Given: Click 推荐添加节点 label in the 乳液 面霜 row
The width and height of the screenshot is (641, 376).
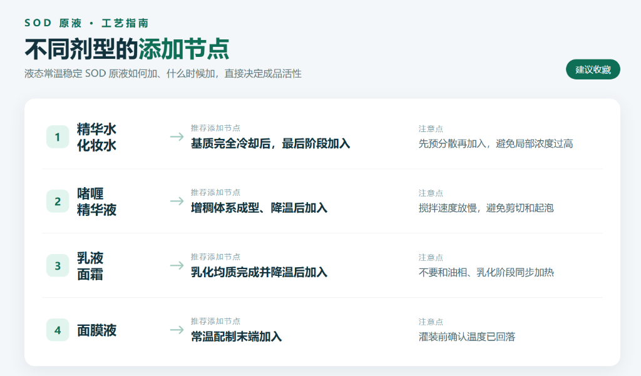Looking at the screenshot, I should [215, 257].
